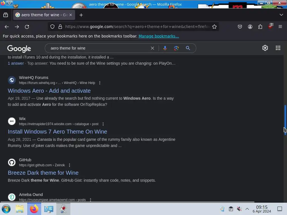
Task: Go to Google home via logo
Action: (19, 49)
